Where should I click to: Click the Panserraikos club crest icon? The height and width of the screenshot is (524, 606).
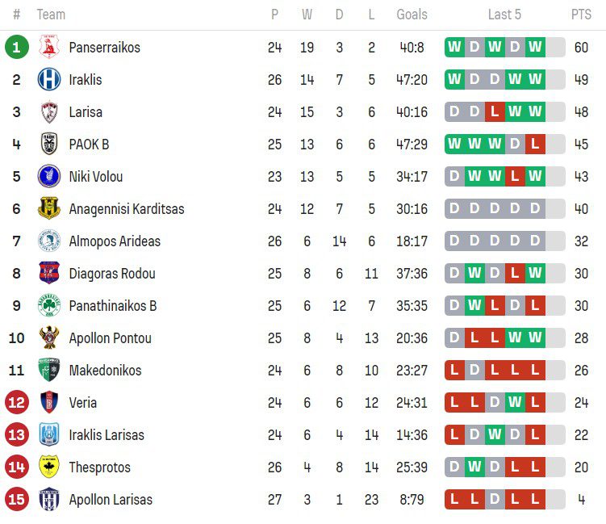coord(49,48)
